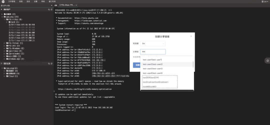Collapse the 我的资产 panel triangle

[1, 9]
